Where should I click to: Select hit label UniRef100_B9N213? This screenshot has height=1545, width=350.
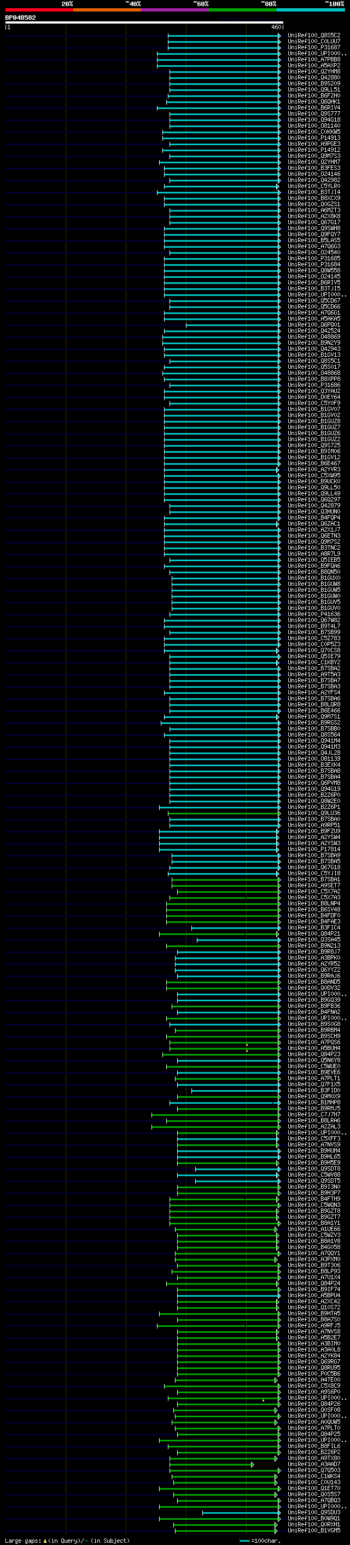(314, 946)
